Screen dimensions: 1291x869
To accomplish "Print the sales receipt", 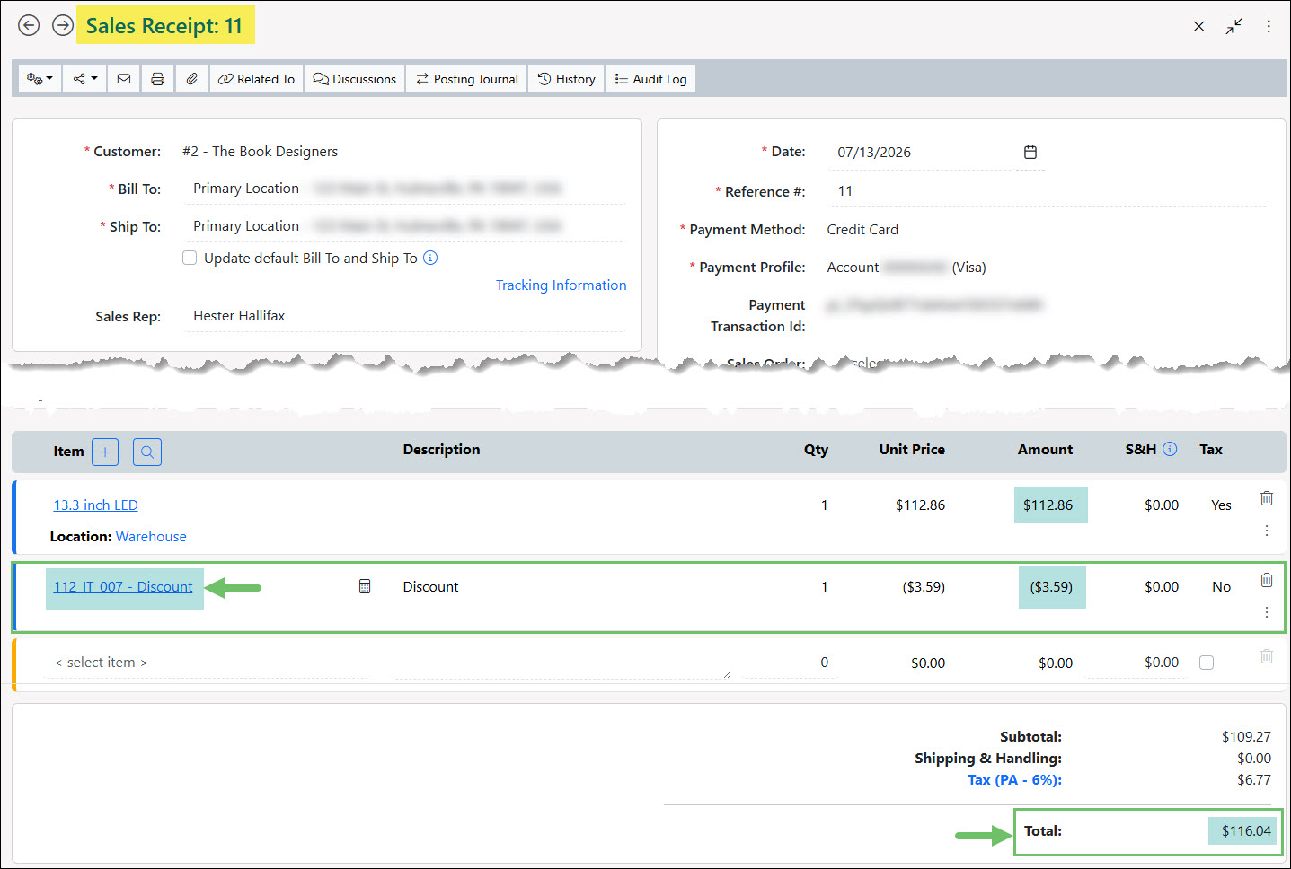I will click(x=157, y=79).
